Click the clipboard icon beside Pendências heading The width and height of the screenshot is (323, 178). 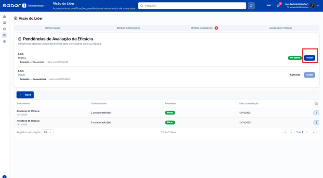(x=20, y=39)
